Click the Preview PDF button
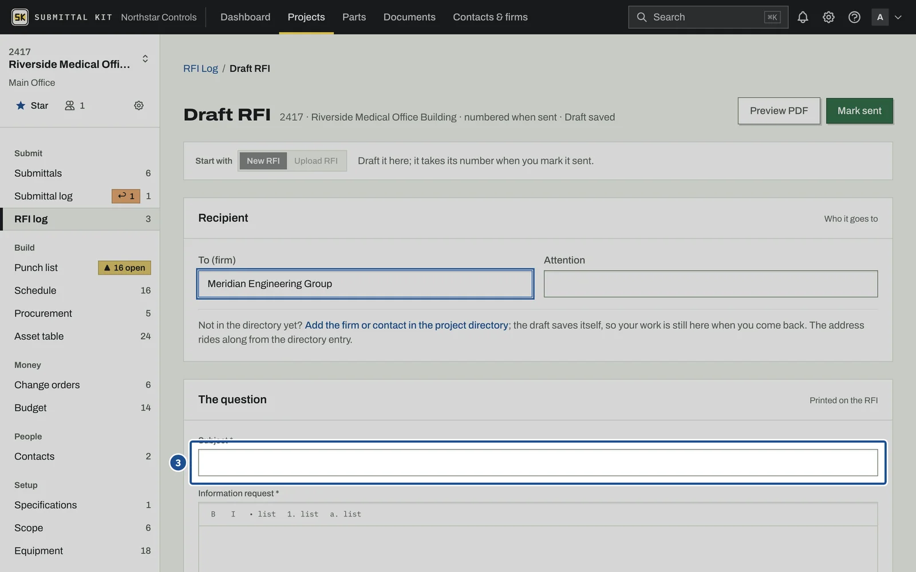This screenshot has height=572, width=916. pyautogui.click(x=779, y=111)
